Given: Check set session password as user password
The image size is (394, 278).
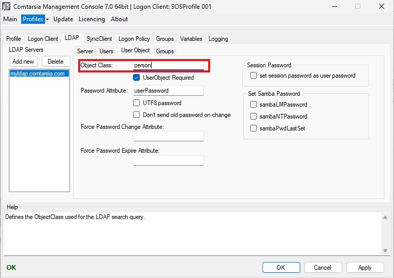Looking at the screenshot, I should (x=253, y=76).
